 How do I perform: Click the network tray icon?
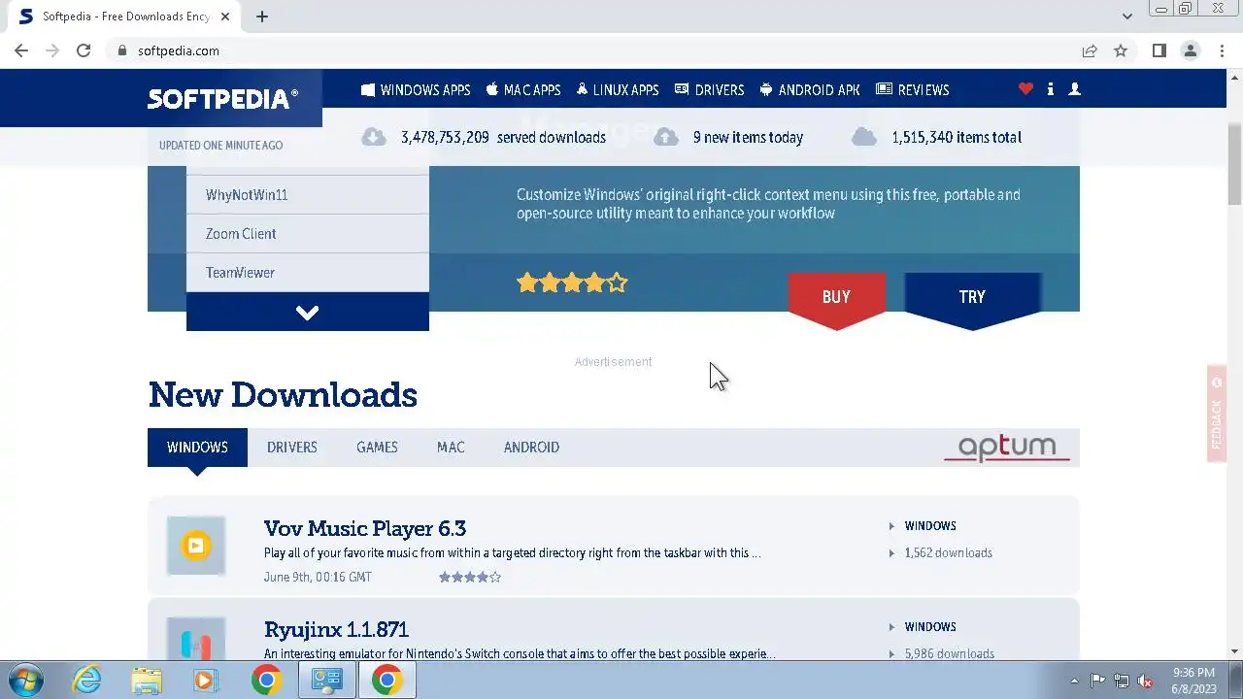(x=1122, y=681)
